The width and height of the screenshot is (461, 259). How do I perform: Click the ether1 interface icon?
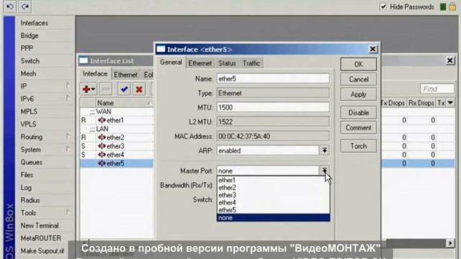pyautogui.click(x=102, y=120)
